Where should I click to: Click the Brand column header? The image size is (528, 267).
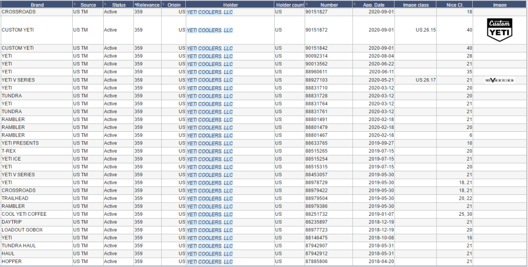point(36,5)
